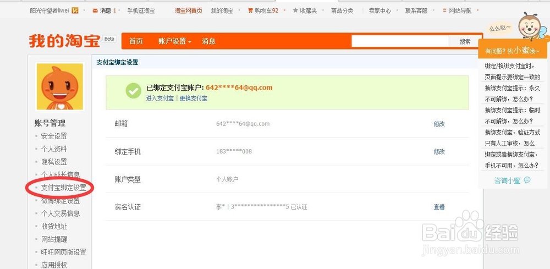Click 修改 in the 绑定手机 row
This screenshot has height=269, width=550.
tap(439, 151)
